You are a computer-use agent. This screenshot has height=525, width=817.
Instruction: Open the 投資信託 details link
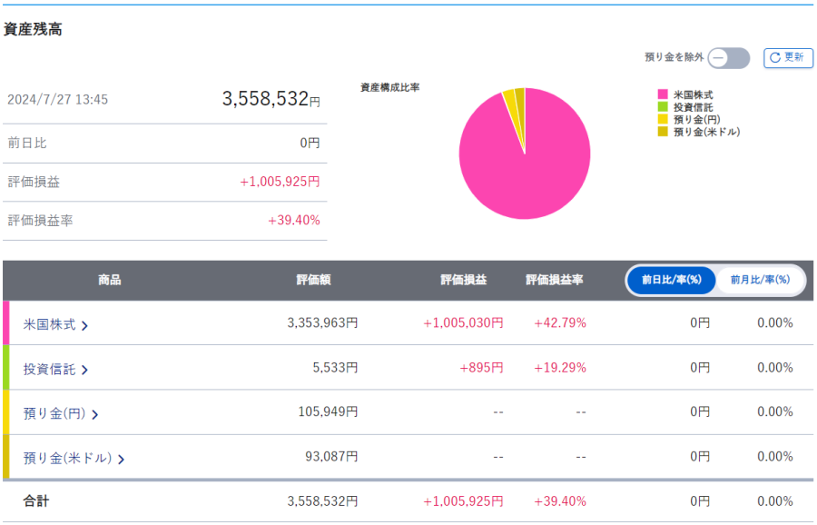pos(50,369)
